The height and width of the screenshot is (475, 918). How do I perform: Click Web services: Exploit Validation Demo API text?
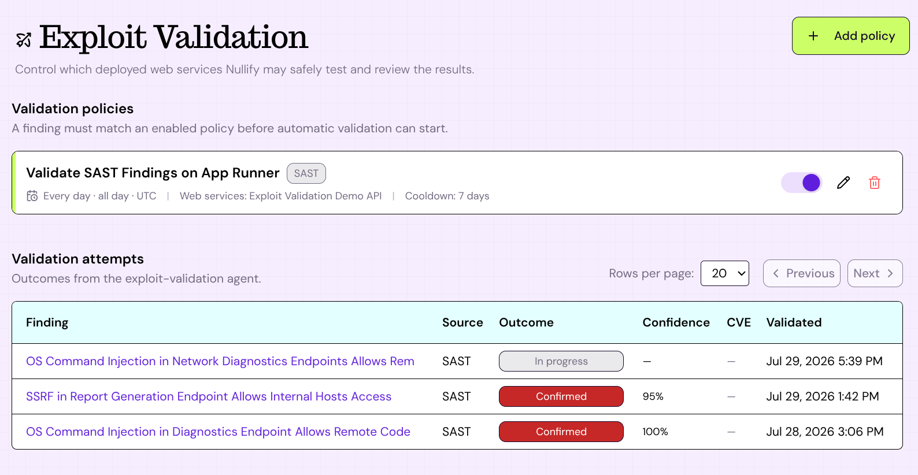(x=281, y=196)
